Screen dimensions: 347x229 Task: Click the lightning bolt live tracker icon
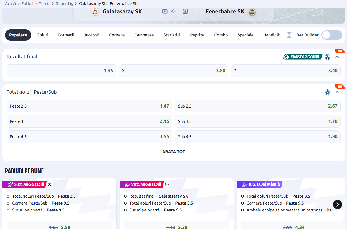pos(173,11)
